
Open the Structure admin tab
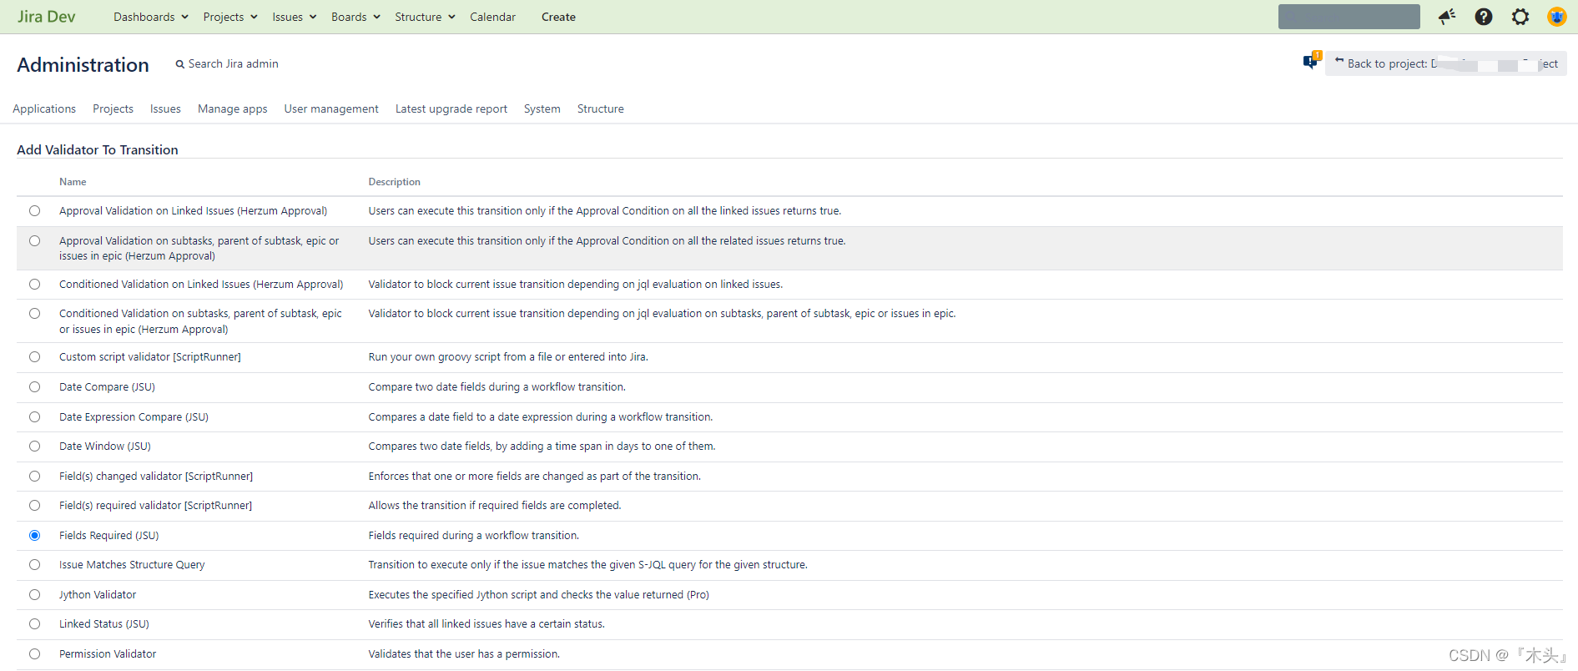pyautogui.click(x=601, y=108)
